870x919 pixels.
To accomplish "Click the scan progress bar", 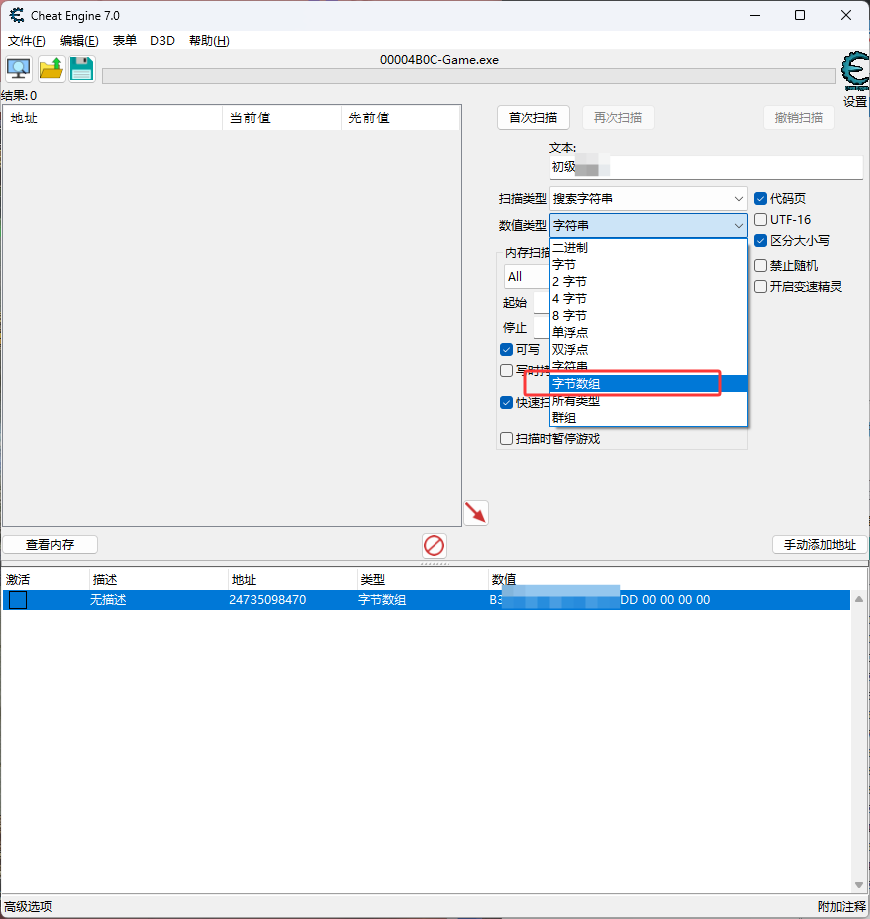I will pyautogui.click(x=468, y=76).
